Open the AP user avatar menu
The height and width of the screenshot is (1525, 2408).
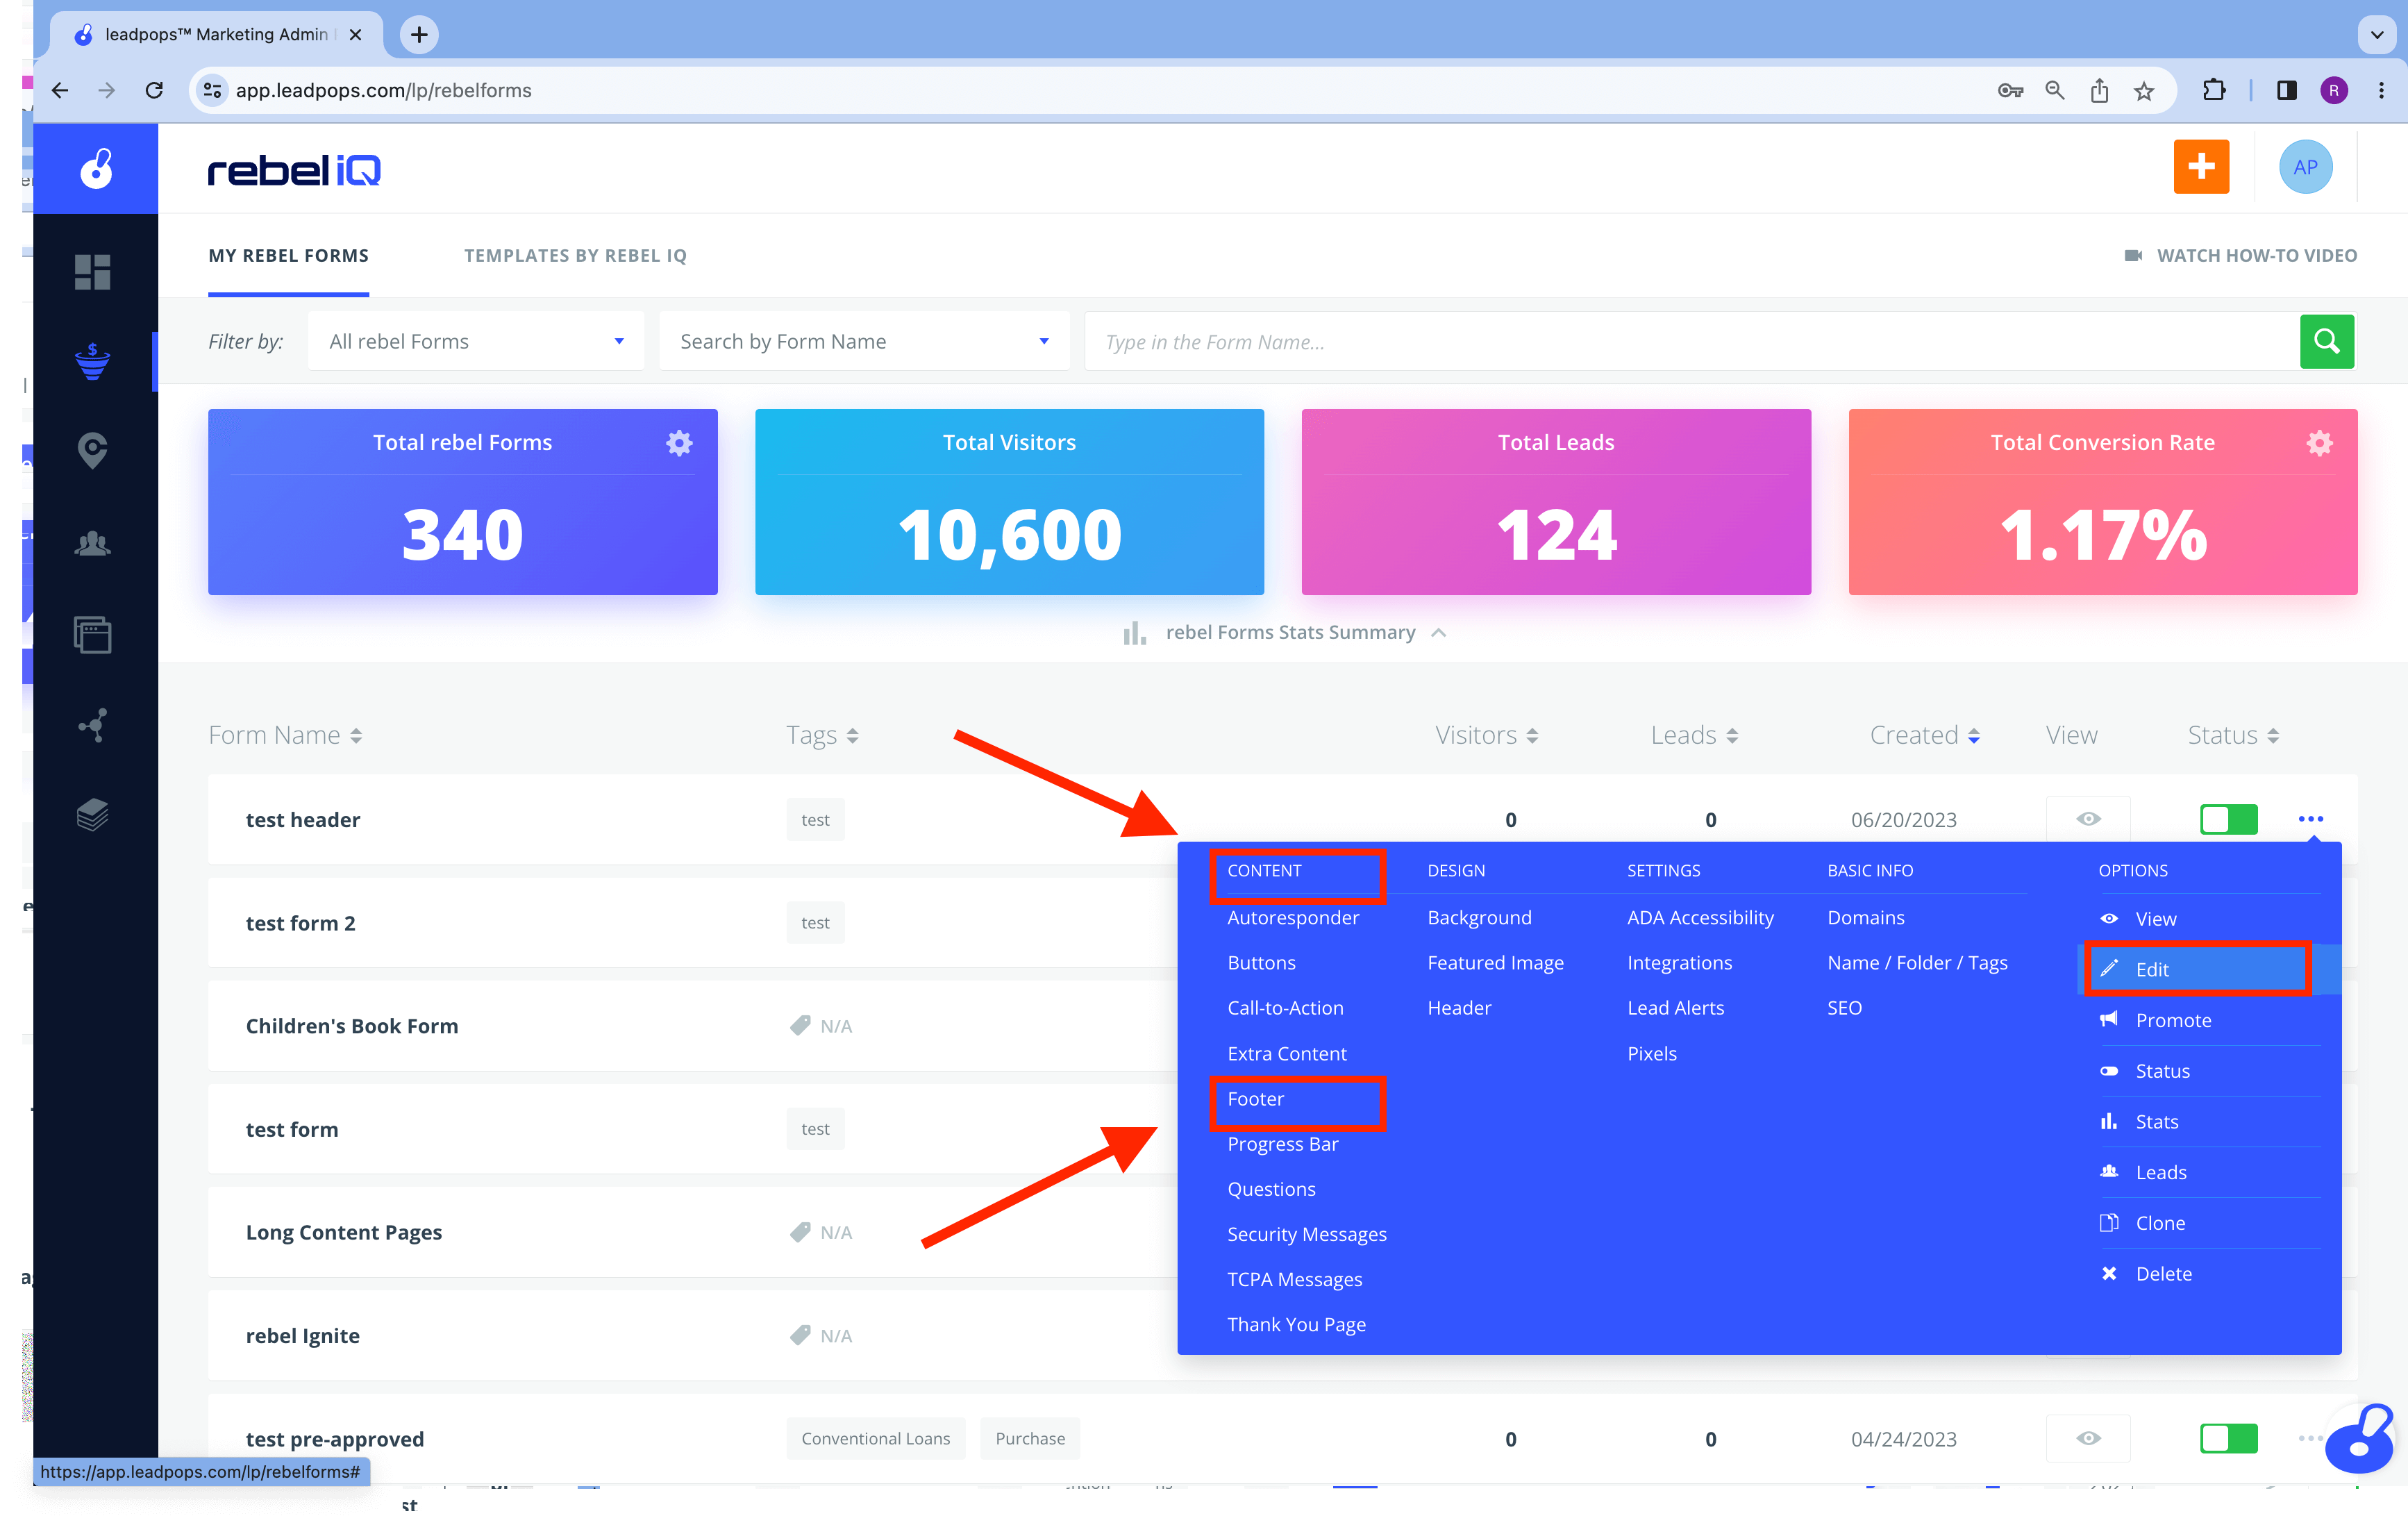[2305, 167]
